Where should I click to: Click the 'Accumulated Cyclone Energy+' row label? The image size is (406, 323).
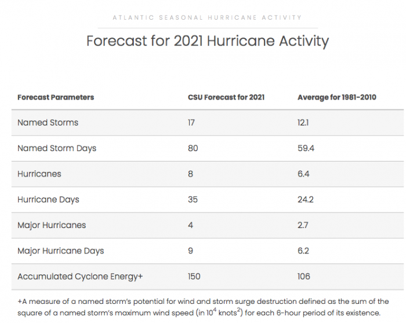pyautogui.click(x=80, y=277)
